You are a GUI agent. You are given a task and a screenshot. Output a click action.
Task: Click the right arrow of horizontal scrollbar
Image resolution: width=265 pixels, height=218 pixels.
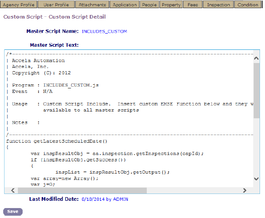point(245,190)
